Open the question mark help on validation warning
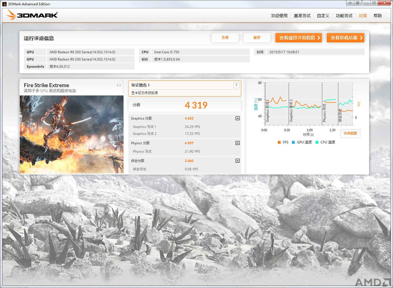 coord(236,85)
